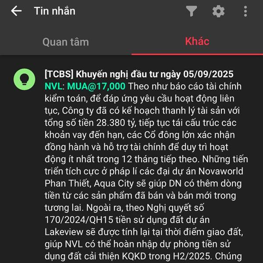Viewport: 263px width, 263px height.
Task: Tap the green NVL ticker symbol
Action: [x=53, y=86]
